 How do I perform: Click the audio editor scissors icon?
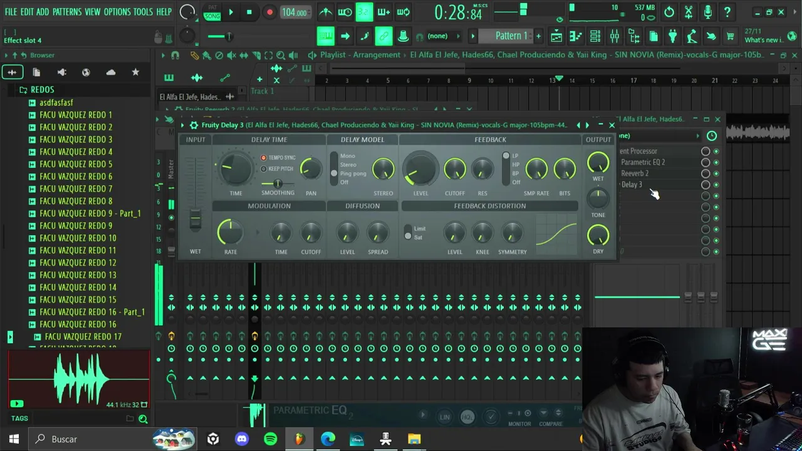[x=689, y=12]
